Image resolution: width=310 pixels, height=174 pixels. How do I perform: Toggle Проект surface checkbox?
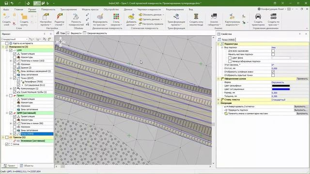(11, 96)
